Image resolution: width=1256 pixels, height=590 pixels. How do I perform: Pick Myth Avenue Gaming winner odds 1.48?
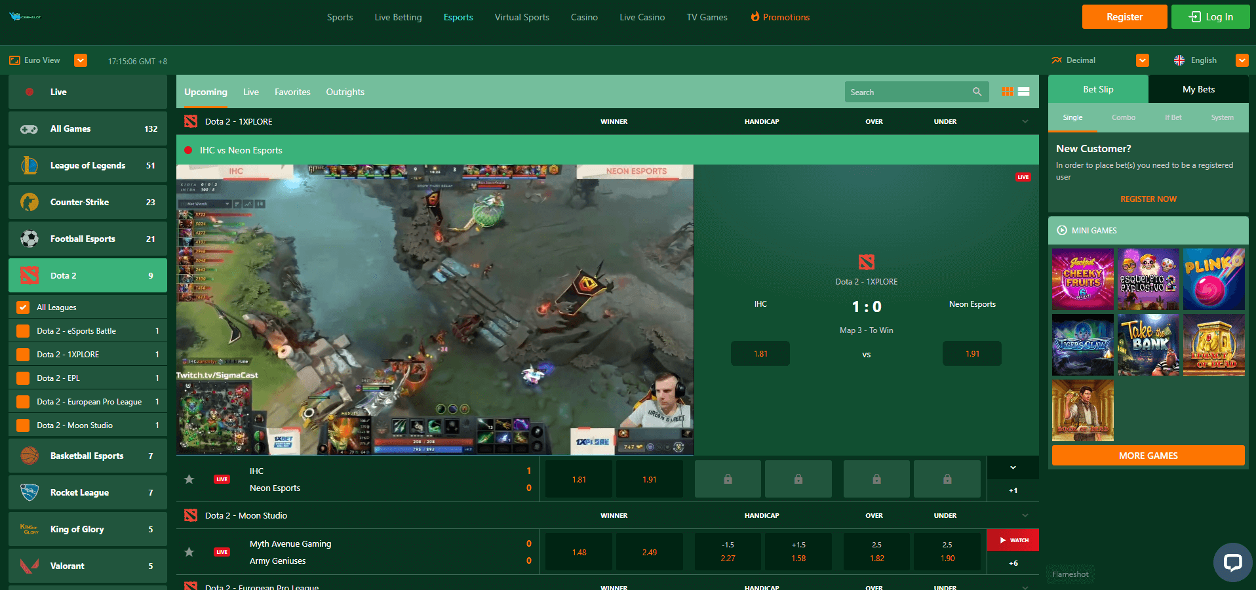click(x=579, y=552)
